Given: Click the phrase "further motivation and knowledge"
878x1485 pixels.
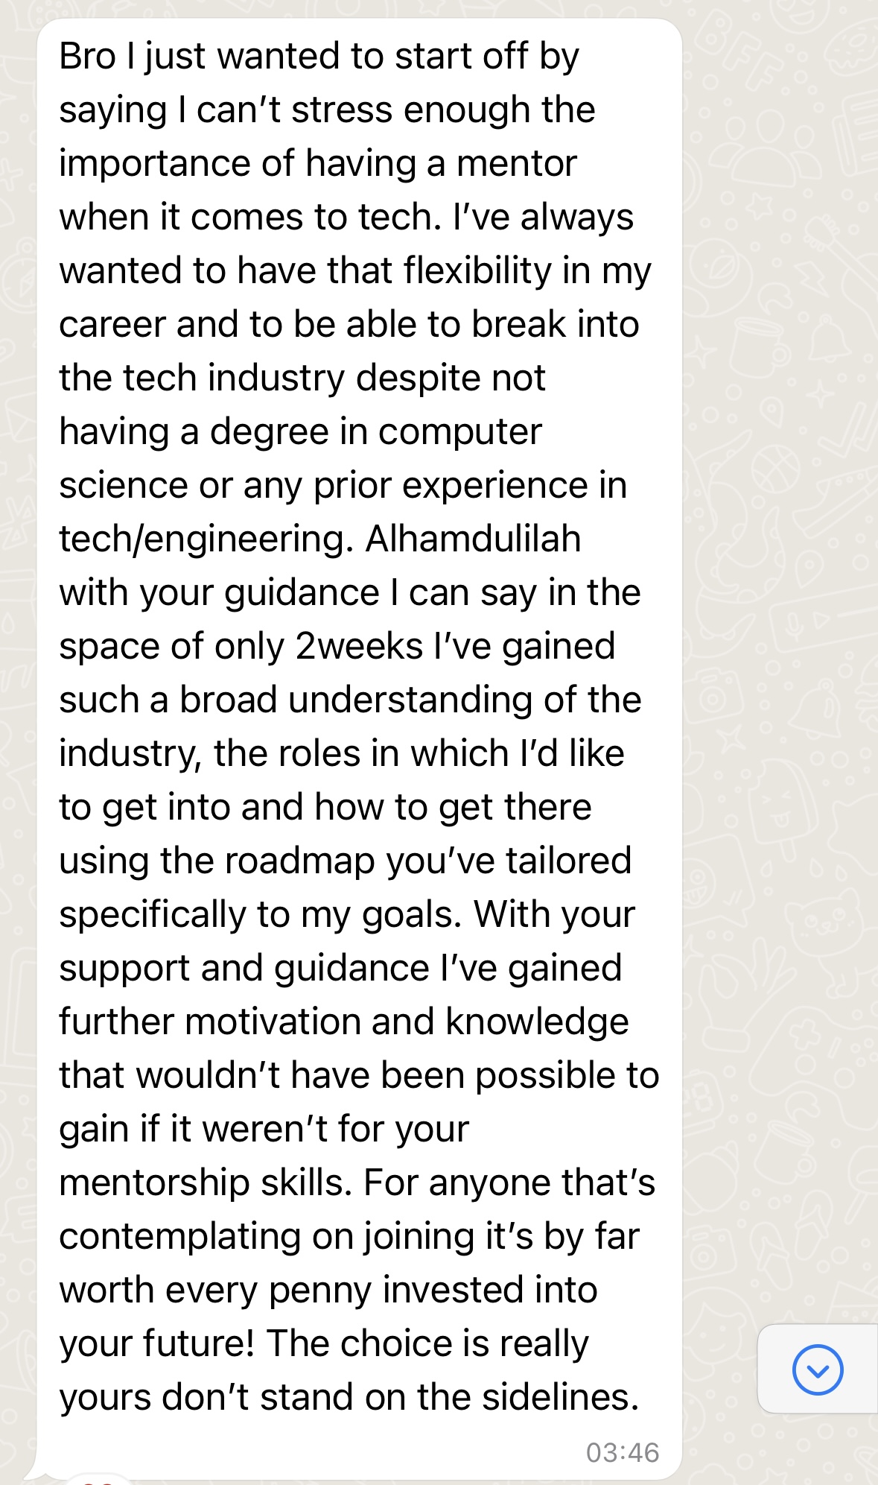Looking at the screenshot, I should pos(344,1022).
